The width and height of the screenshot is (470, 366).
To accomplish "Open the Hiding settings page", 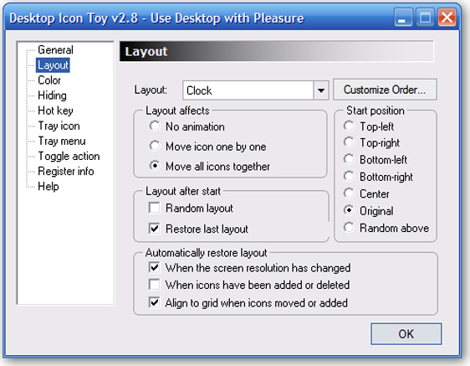I will tap(52, 95).
